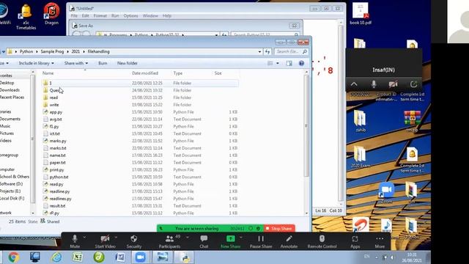Open Share with dropdown in Explorer
This screenshot has width=469, height=264.
(x=76, y=63)
